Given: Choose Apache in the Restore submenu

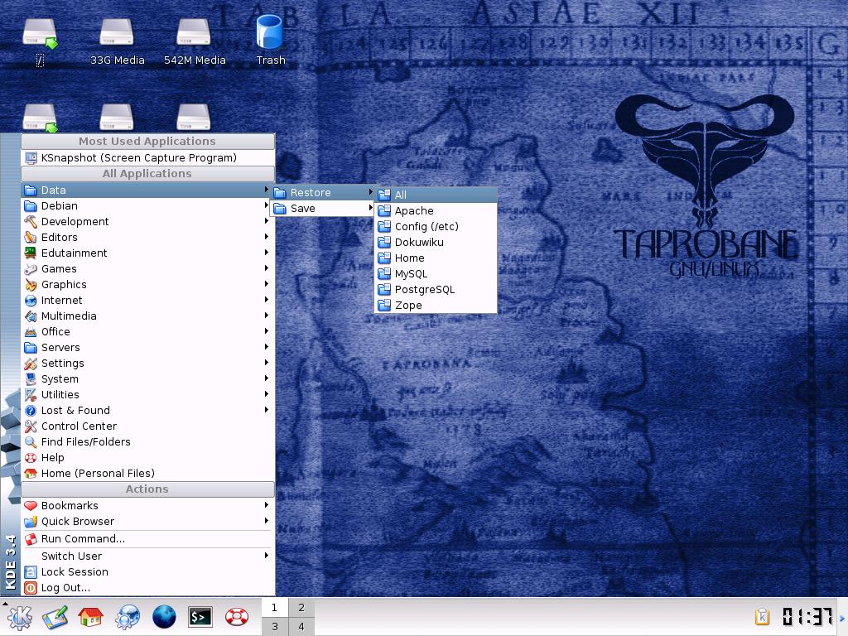Looking at the screenshot, I should pyautogui.click(x=436, y=211).
